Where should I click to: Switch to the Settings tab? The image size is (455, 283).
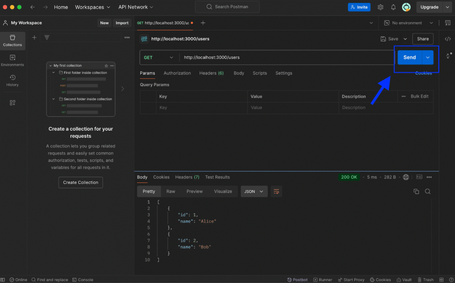click(284, 73)
